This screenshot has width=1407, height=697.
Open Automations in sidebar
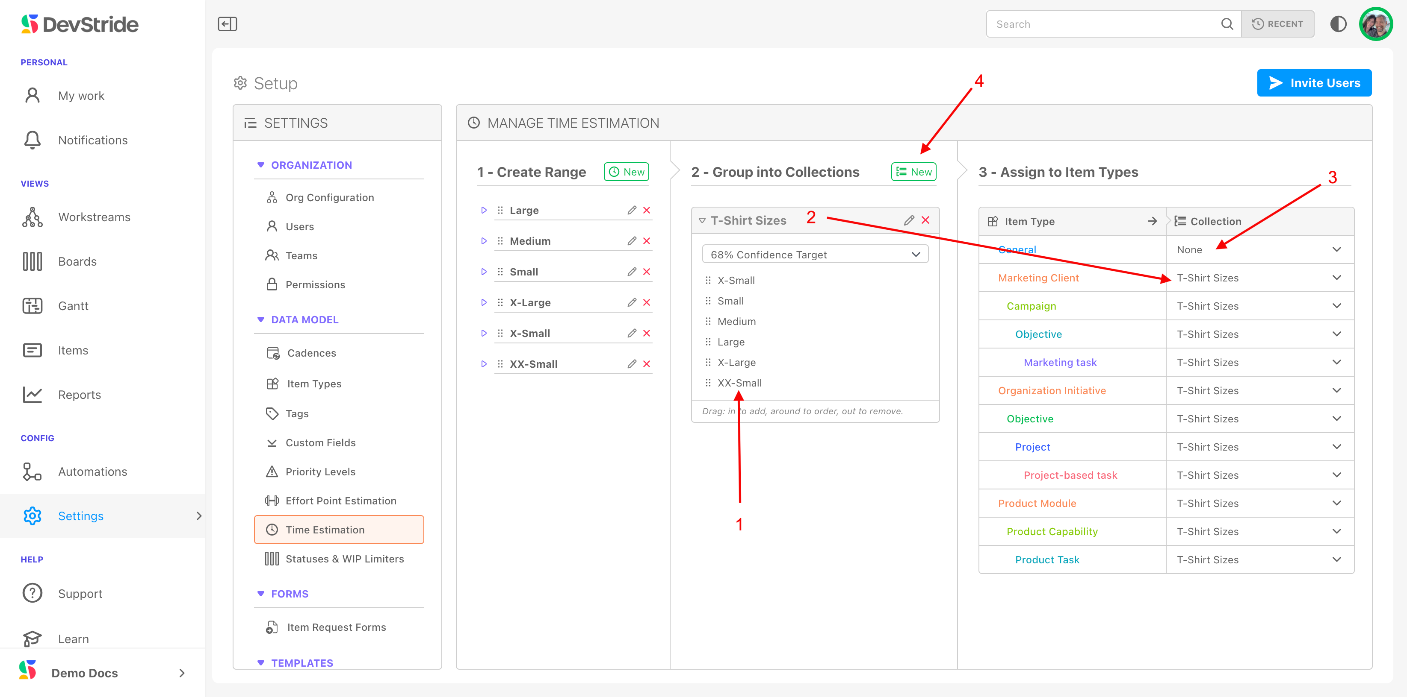(92, 472)
